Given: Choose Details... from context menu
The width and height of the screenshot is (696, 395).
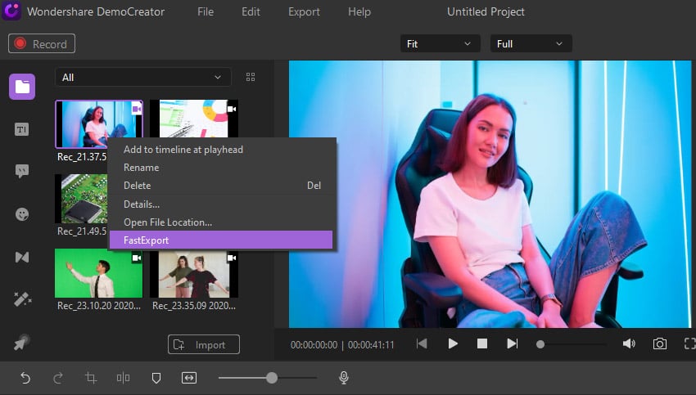Looking at the screenshot, I should [220, 204].
